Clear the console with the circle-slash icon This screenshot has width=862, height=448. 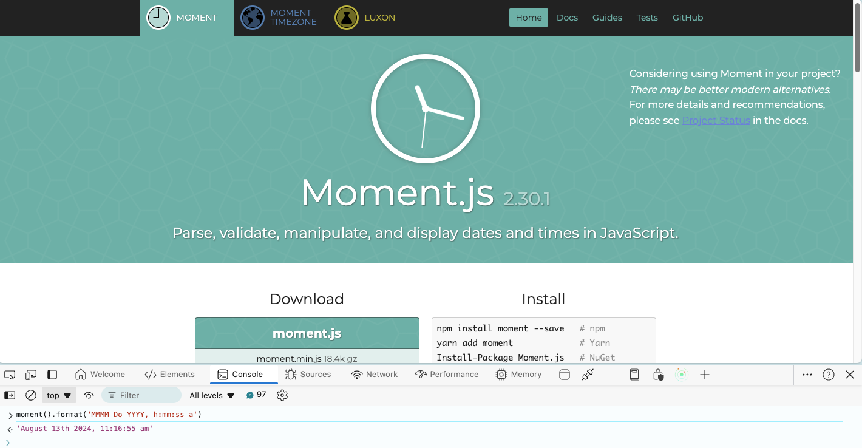tap(31, 395)
